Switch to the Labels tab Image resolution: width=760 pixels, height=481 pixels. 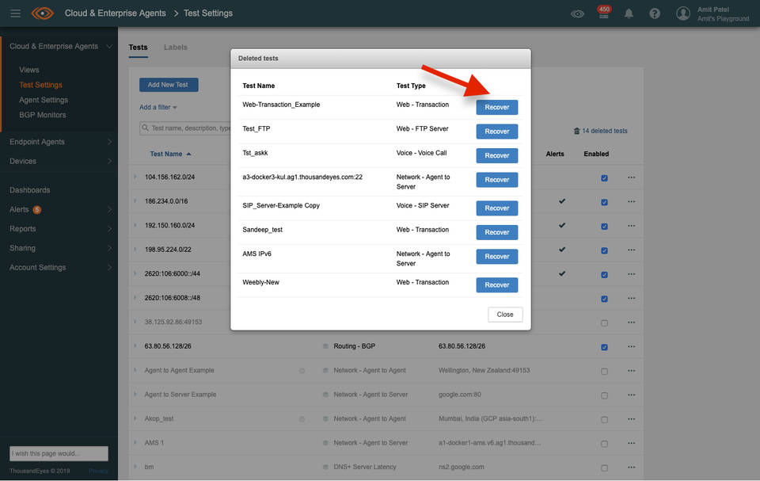click(175, 48)
